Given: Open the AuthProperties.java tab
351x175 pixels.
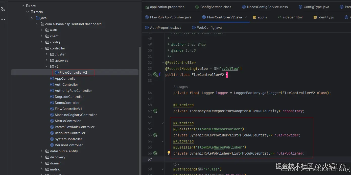Looking at the screenshot, I should [163, 28].
